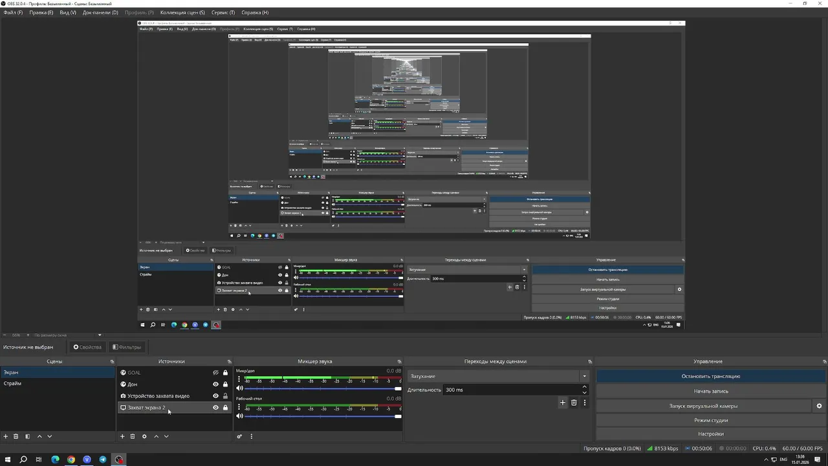This screenshot has height=466, width=828.
Task: Undock the Источники panel float icon
Action: pos(229,362)
